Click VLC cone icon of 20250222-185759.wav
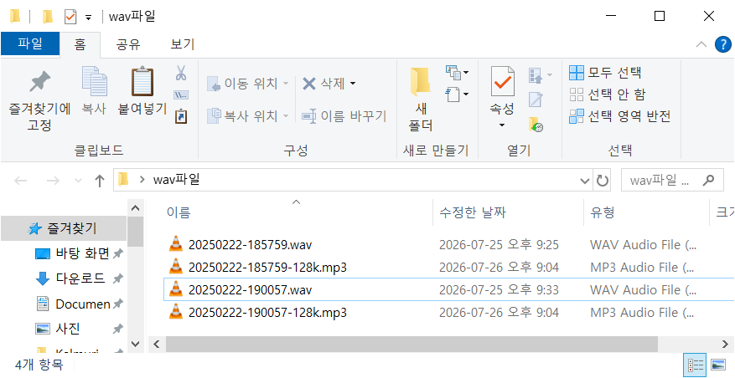The width and height of the screenshot is (735, 378). coord(176,243)
